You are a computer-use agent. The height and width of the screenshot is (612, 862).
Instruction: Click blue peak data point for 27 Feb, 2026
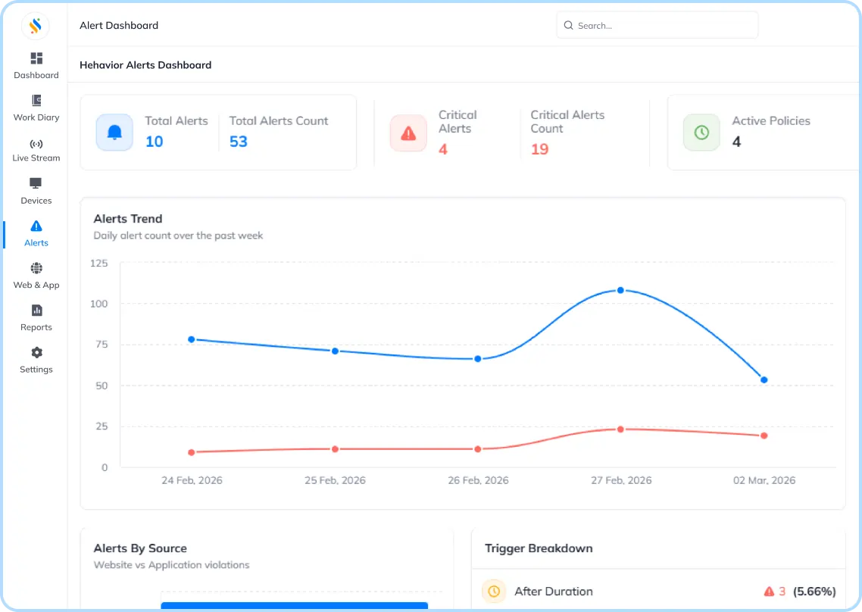point(620,290)
